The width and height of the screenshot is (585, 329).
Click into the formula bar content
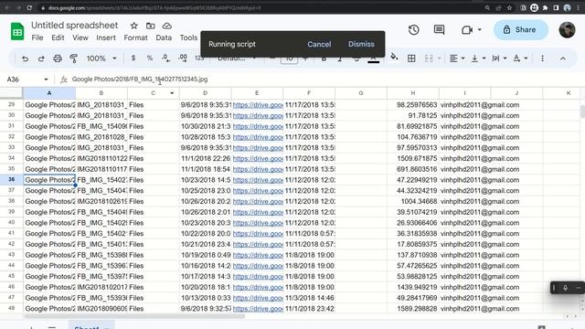click(140, 80)
